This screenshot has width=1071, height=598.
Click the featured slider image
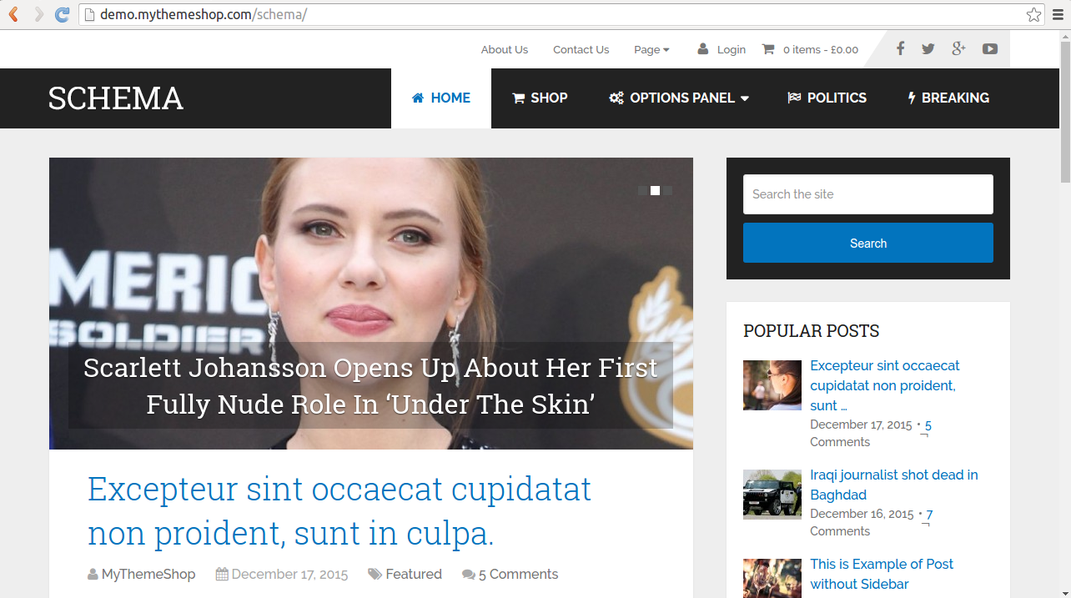(371, 304)
